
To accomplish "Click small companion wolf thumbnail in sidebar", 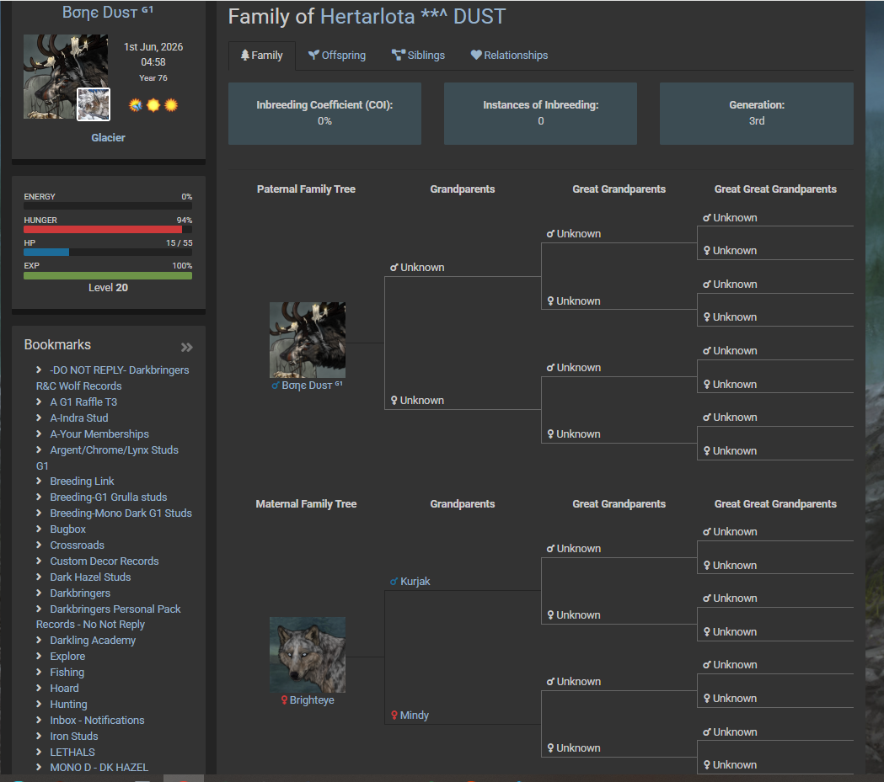I will pyautogui.click(x=93, y=104).
